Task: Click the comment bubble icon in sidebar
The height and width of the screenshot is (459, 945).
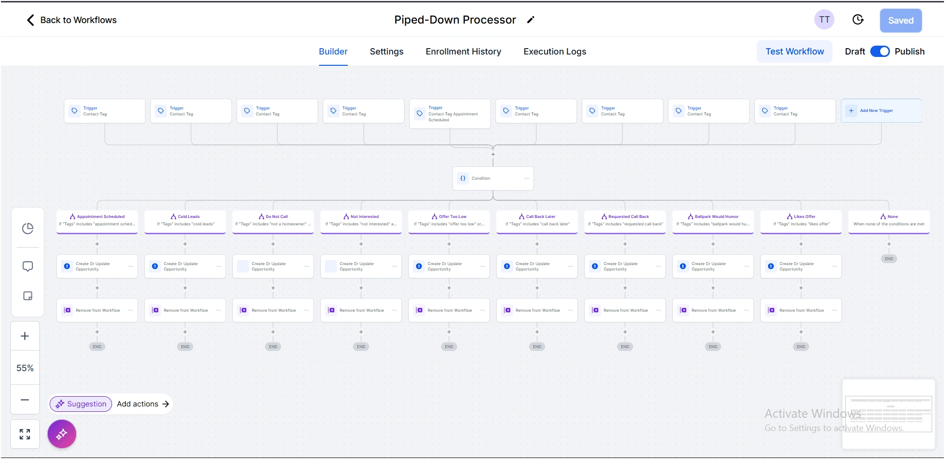Action: point(28,267)
